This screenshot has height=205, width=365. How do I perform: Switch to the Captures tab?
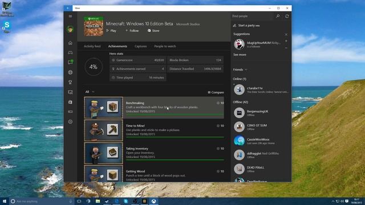pyautogui.click(x=141, y=46)
